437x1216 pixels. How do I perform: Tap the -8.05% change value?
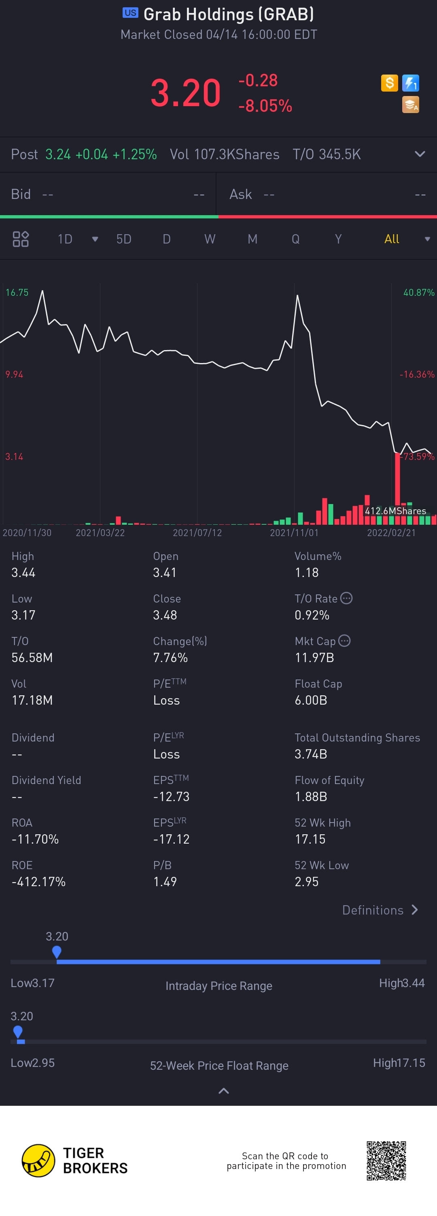(x=265, y=106)
